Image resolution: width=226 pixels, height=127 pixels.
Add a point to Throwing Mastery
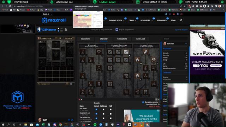click(x=118, y=60)
